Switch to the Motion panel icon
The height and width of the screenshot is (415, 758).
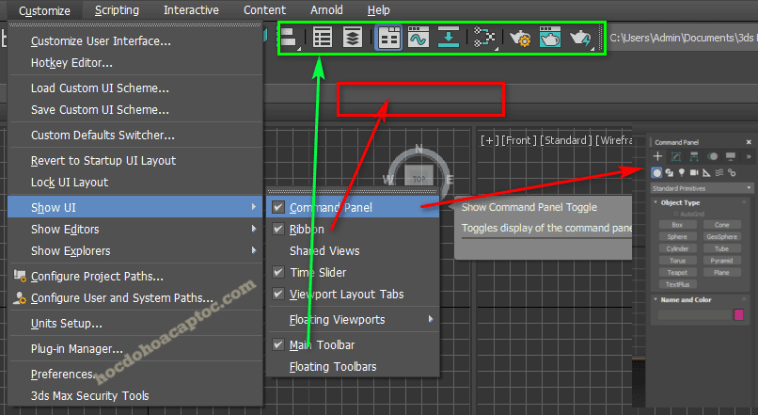coord(712,156)
